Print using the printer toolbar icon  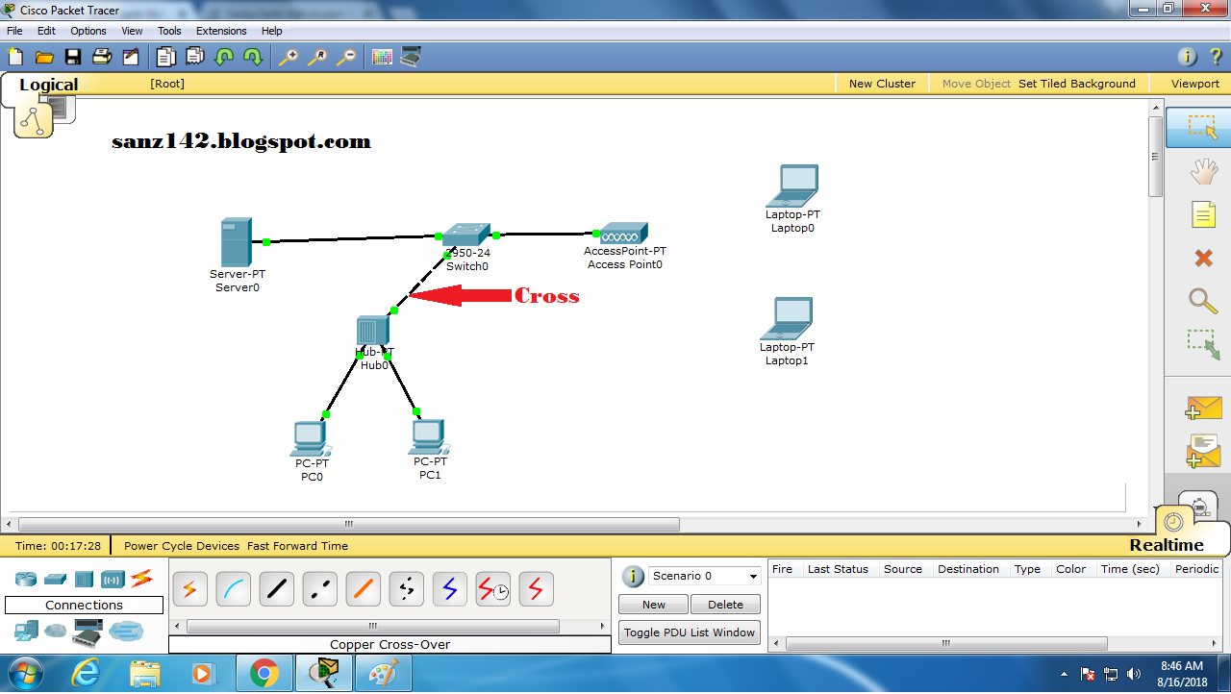(x=102, y=57)
